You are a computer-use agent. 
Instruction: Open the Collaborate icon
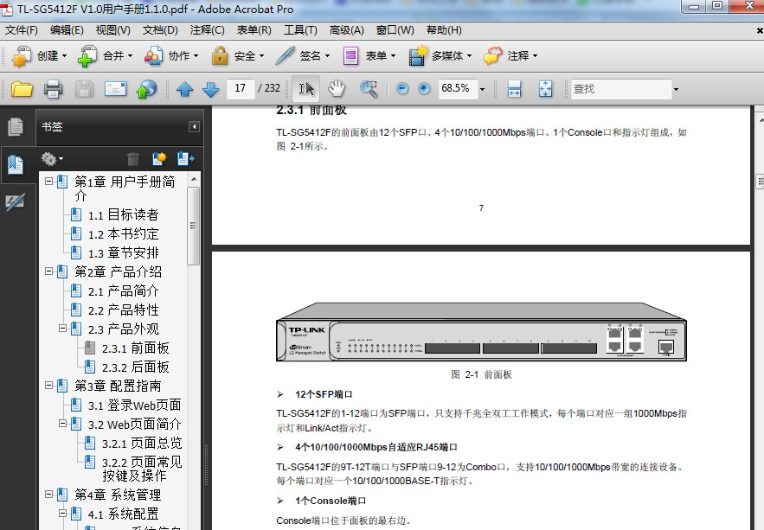click(x=153, y=56)
